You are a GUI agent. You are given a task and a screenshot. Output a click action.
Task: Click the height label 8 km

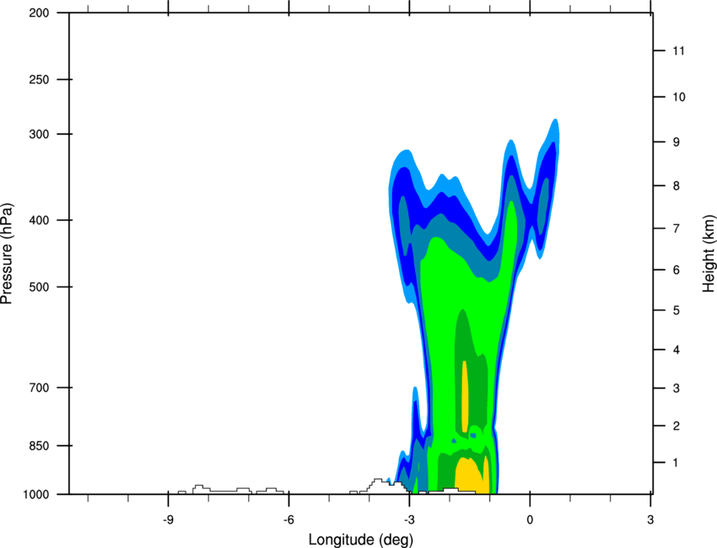677,186
